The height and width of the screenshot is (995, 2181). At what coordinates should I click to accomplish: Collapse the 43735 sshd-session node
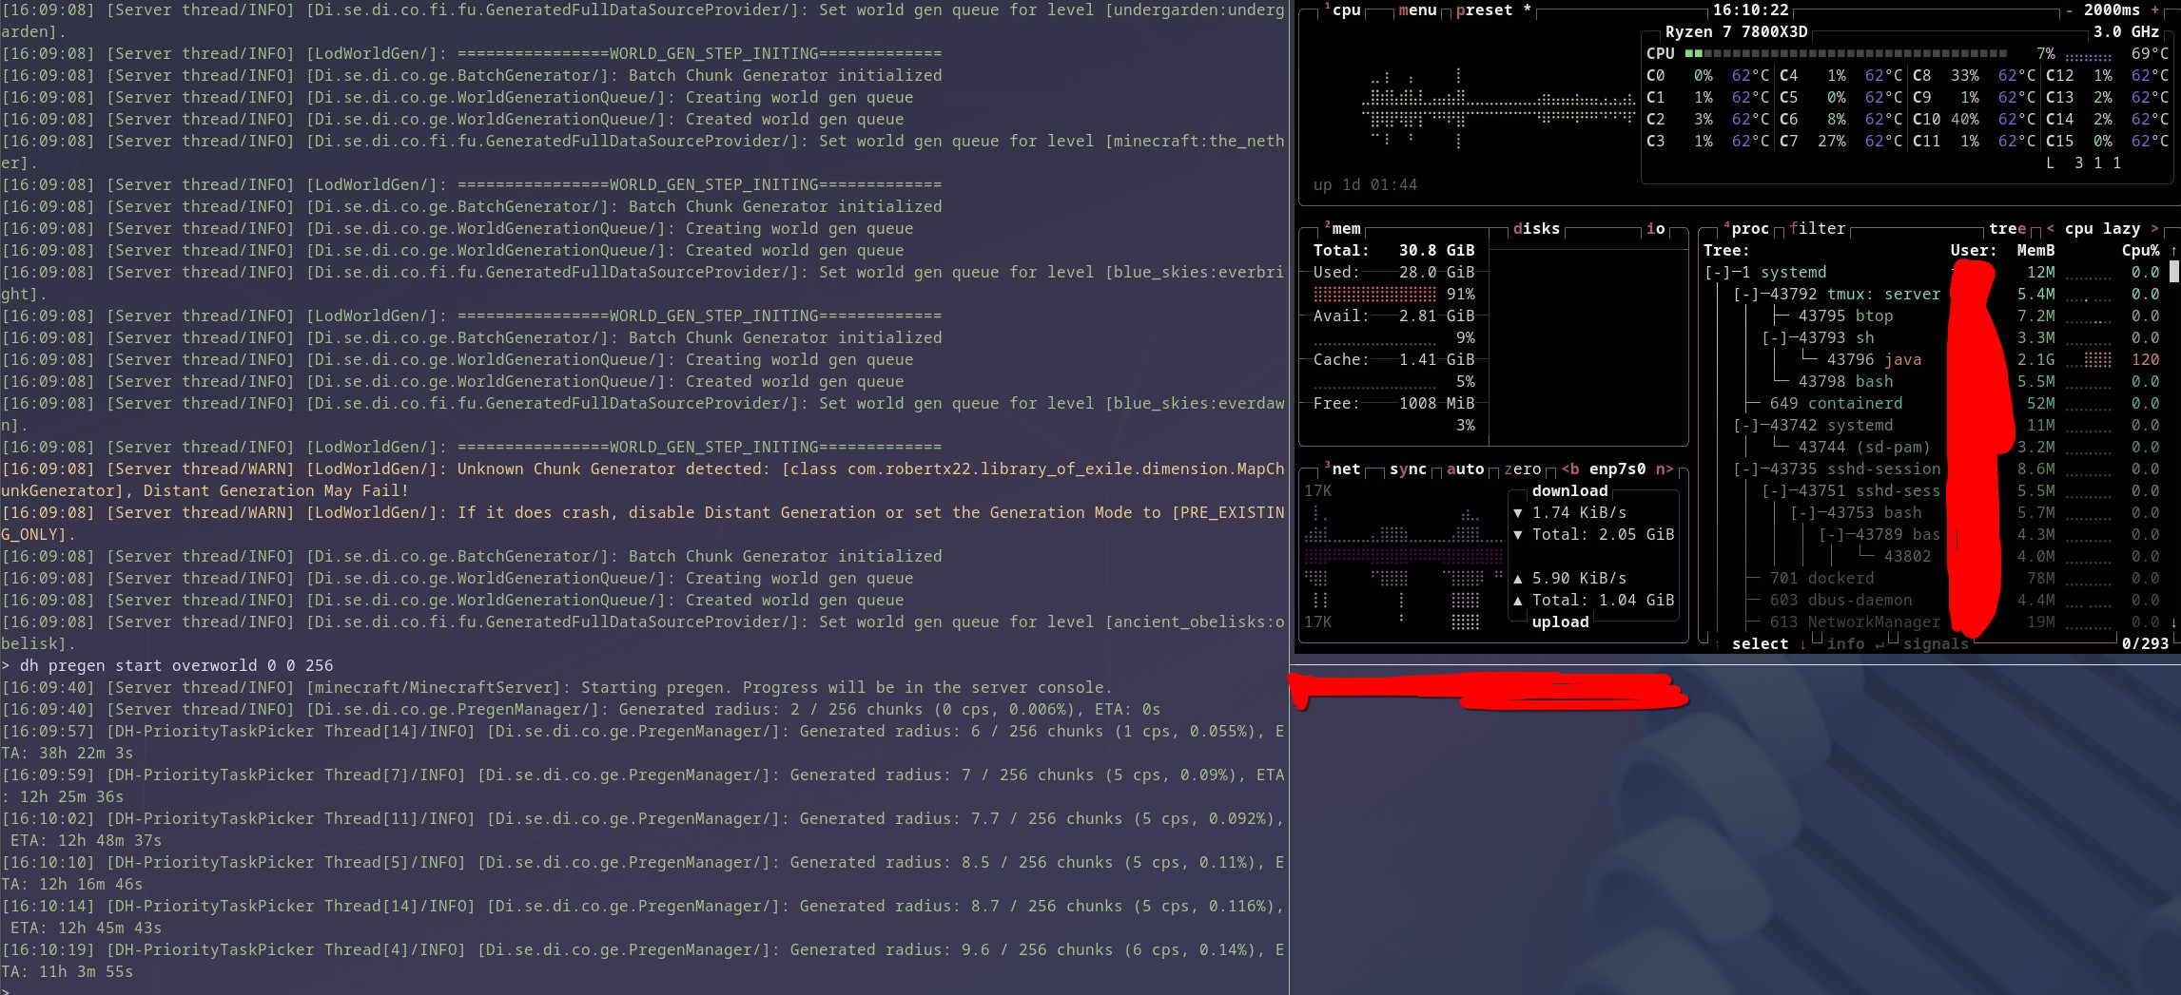coord(1746,469)
